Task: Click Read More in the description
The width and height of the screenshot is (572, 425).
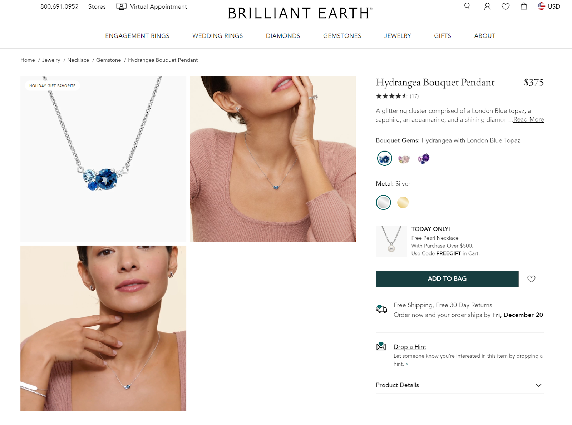Action: pyautogui.click(x=528, y=119)
